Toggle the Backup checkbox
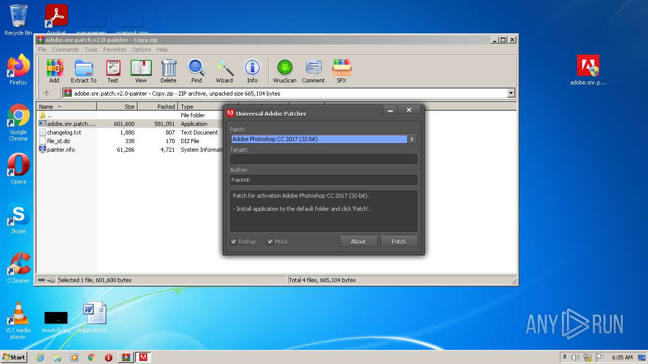The image size is (648, 364). tap(233, 242)
